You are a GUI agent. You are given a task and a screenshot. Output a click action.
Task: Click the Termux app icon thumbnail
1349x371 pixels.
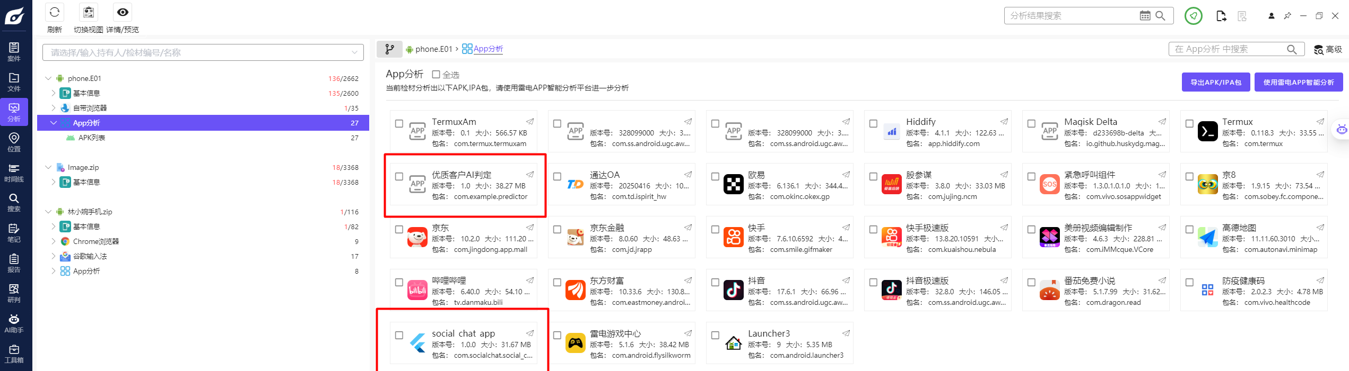coord(1207,131)
